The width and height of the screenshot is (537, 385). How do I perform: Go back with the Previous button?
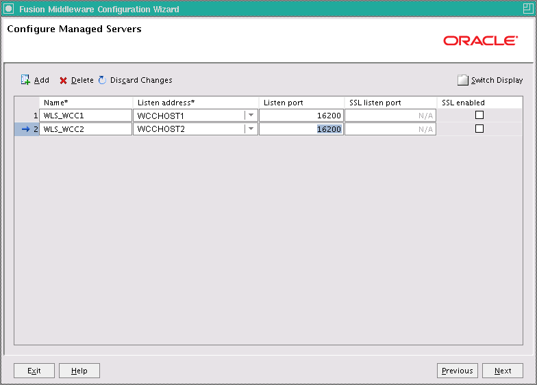pyautogui.click(x=458, y=371)
